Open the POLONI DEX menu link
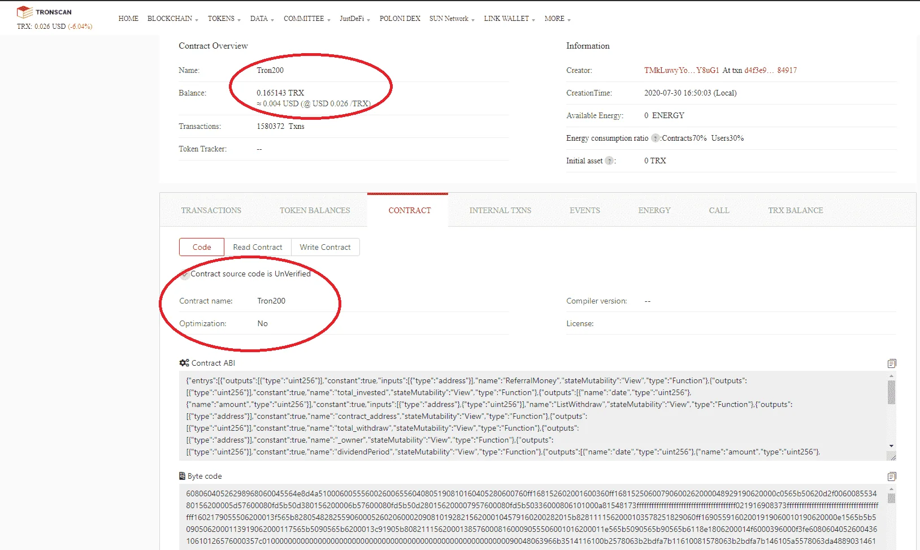 point(400,19)
